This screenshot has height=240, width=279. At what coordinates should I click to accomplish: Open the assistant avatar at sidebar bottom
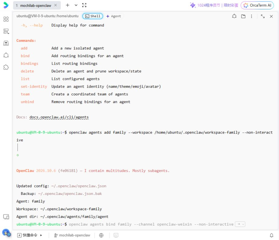[6, 232]
